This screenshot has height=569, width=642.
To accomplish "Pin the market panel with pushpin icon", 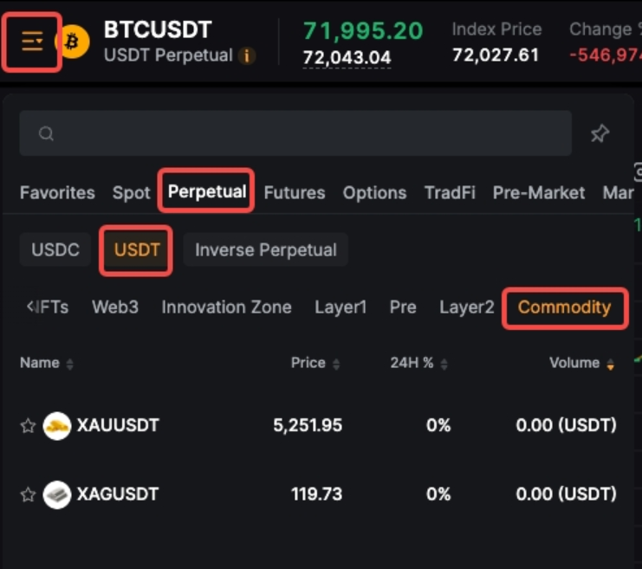I will (600, 133).
